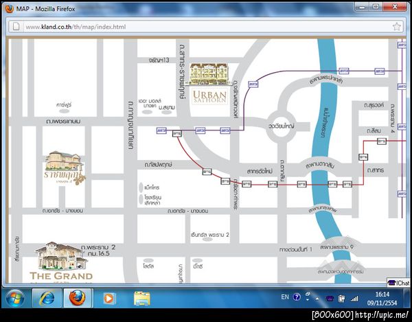The width and height of the screenshot is (412, 322).
Task: Click the BTS station marker above ถ.สาทร label
Action: pyautogui.click(x=363, y=157)
